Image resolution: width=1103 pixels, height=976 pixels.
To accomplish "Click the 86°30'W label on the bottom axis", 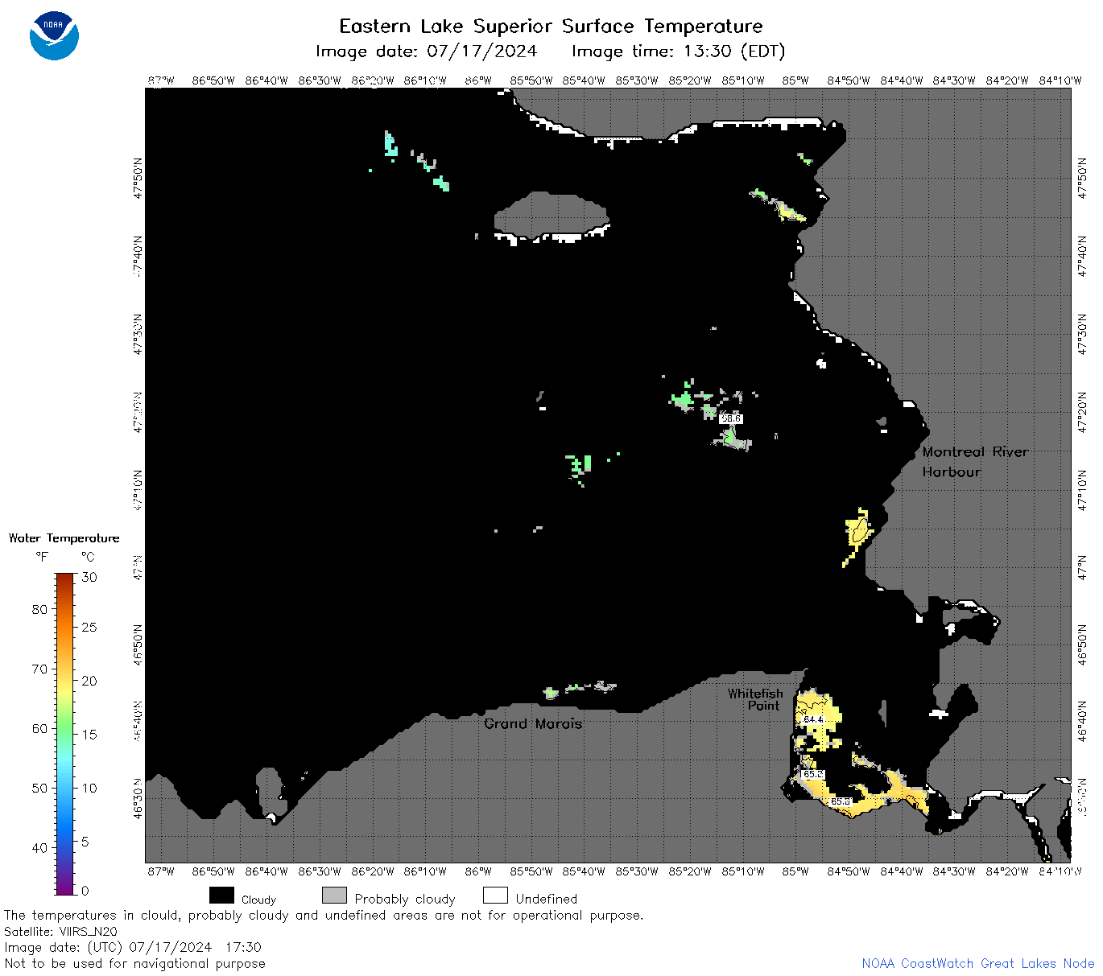I will click(x=320, y=871).
